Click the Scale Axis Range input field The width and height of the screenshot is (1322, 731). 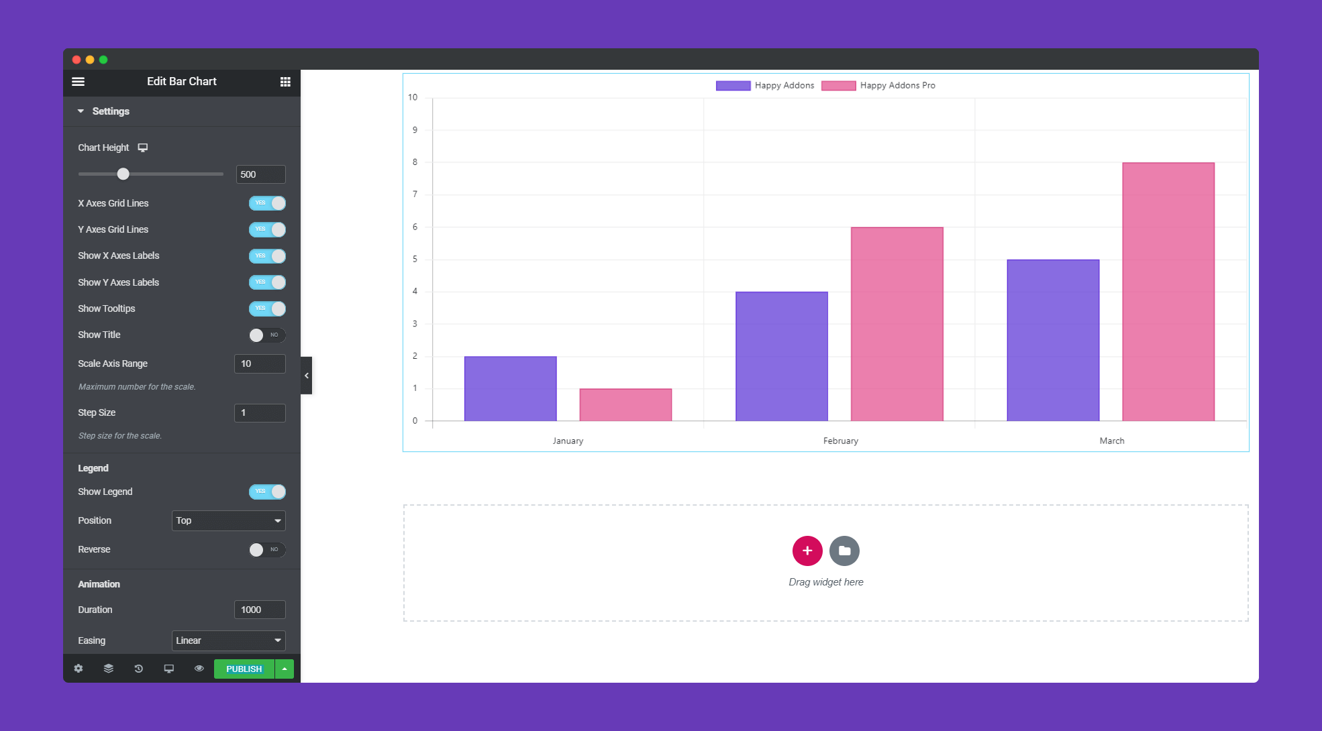coord(258,363)
